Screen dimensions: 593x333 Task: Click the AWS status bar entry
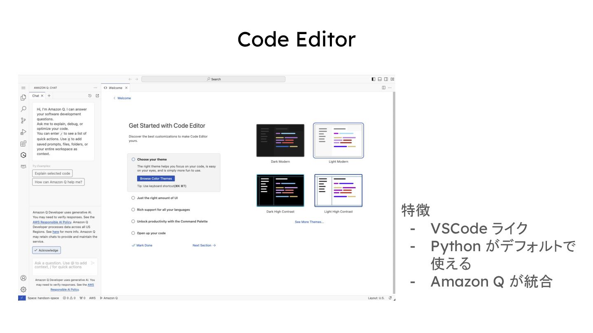pyautogui.click(x=92, y=298)
